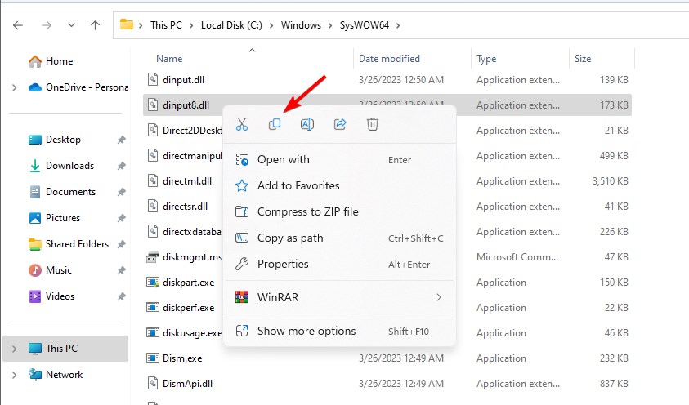Sort by the Type column header
The width and height of the screenshot is (689, 405).
(486, 59)
